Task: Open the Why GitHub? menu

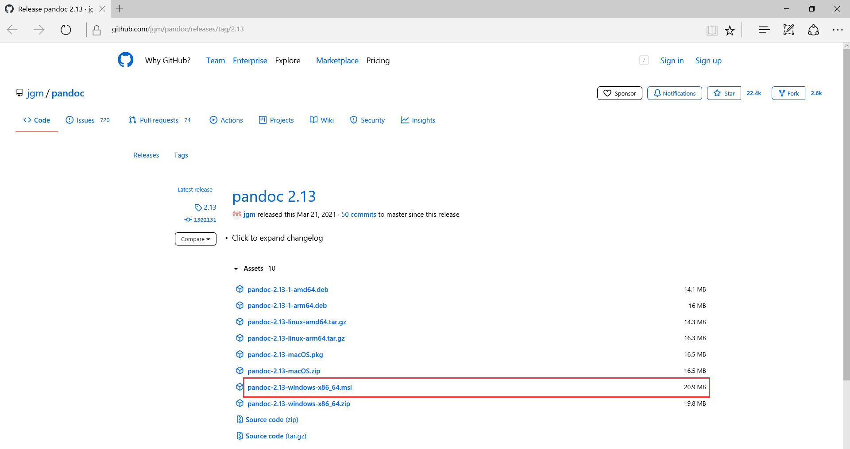Action: coord(168,61)
